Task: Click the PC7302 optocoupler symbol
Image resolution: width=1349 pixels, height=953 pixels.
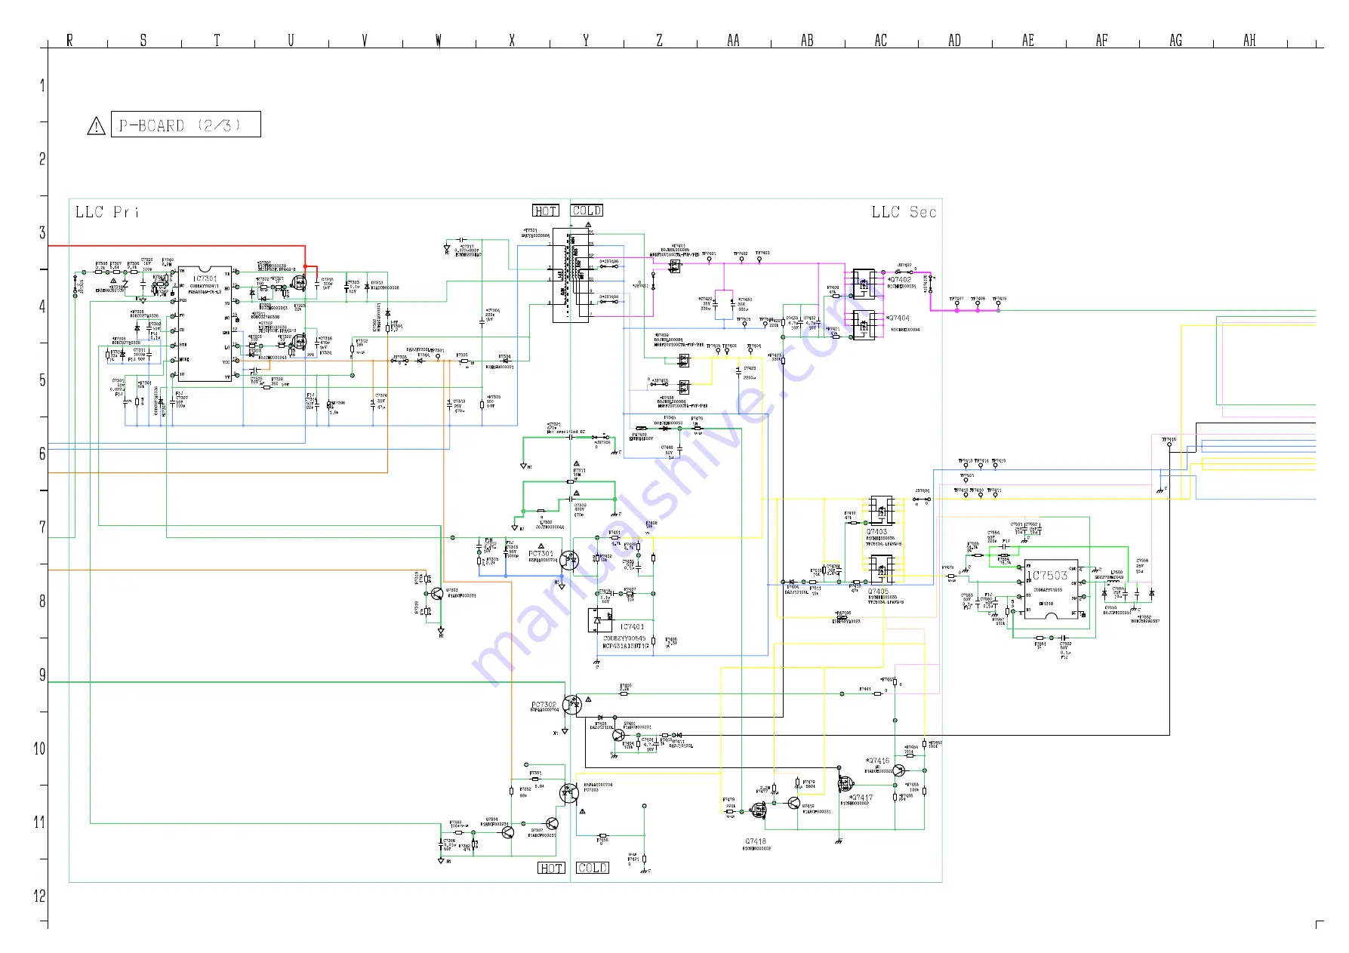Action: [x=571, y=705]
